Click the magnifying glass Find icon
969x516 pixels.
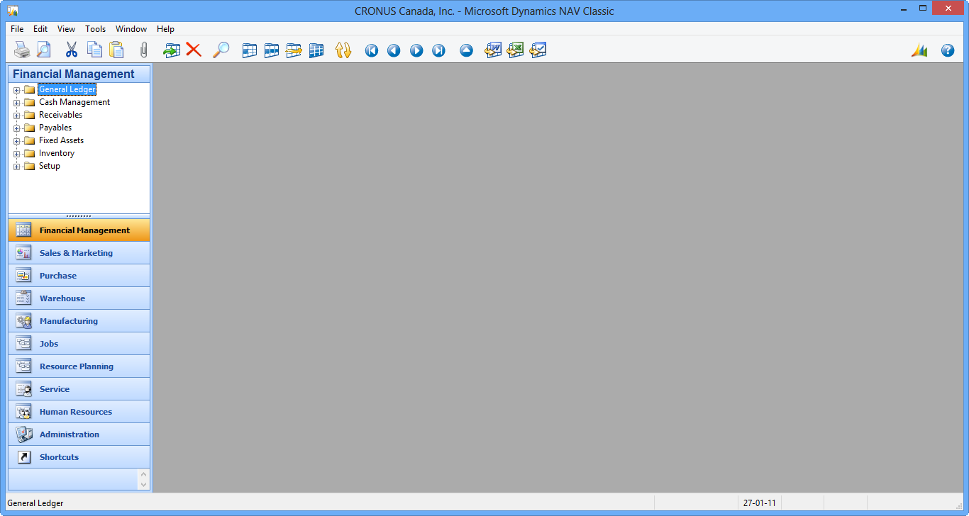tap(221, 50)
